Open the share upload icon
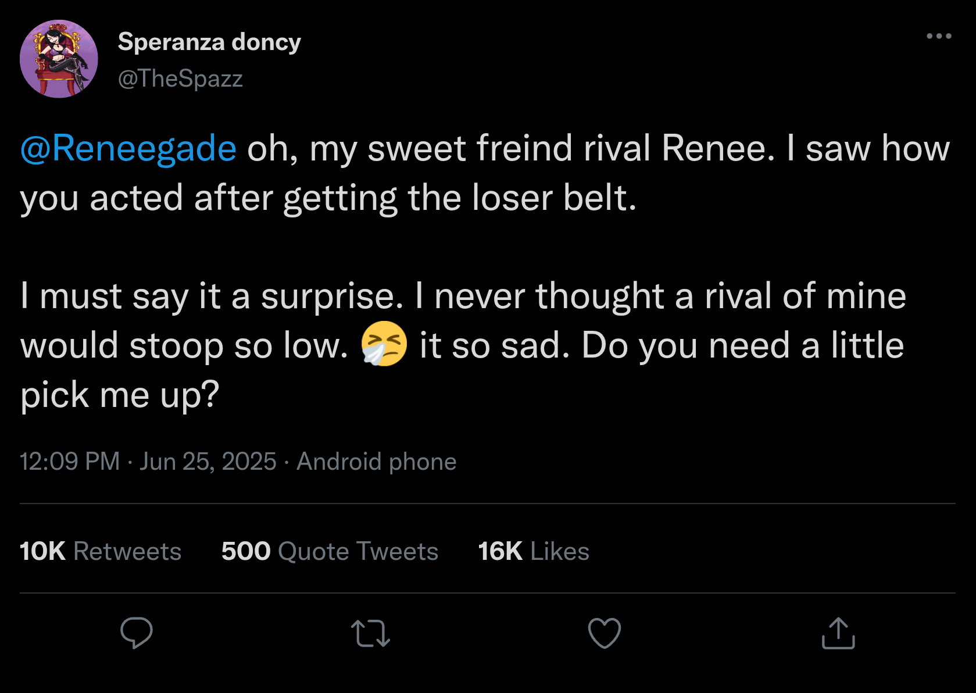This screenshot has height=693, width=976. 838,633
